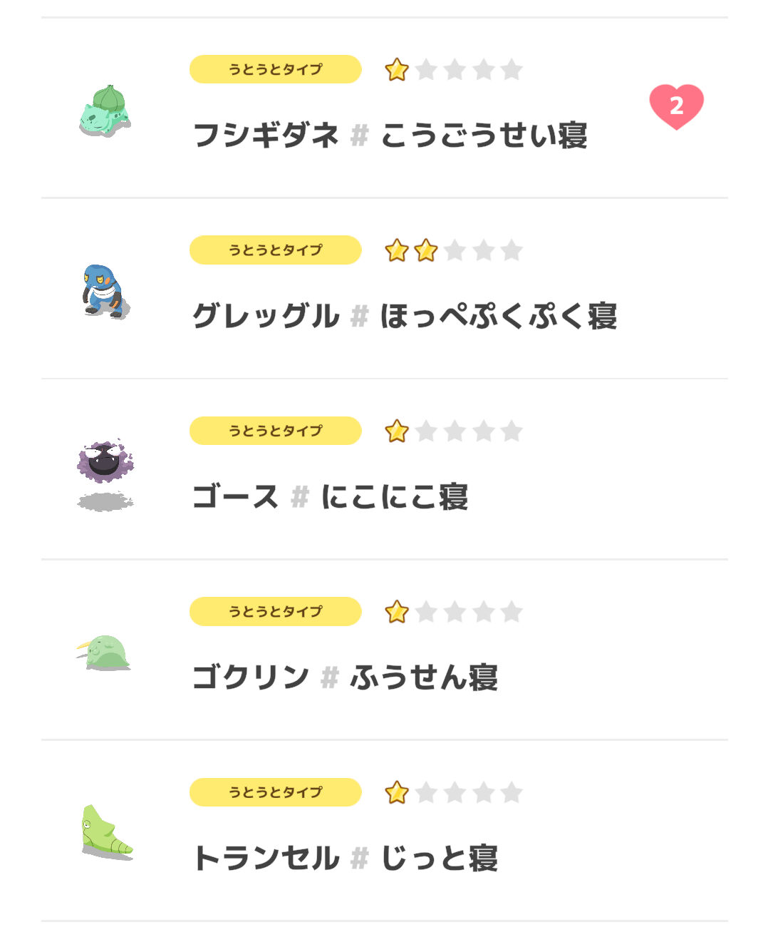Screen dimensions: 768x942
Task: Tap the Croagunk sleeping sprite
Action: (105, 291)
